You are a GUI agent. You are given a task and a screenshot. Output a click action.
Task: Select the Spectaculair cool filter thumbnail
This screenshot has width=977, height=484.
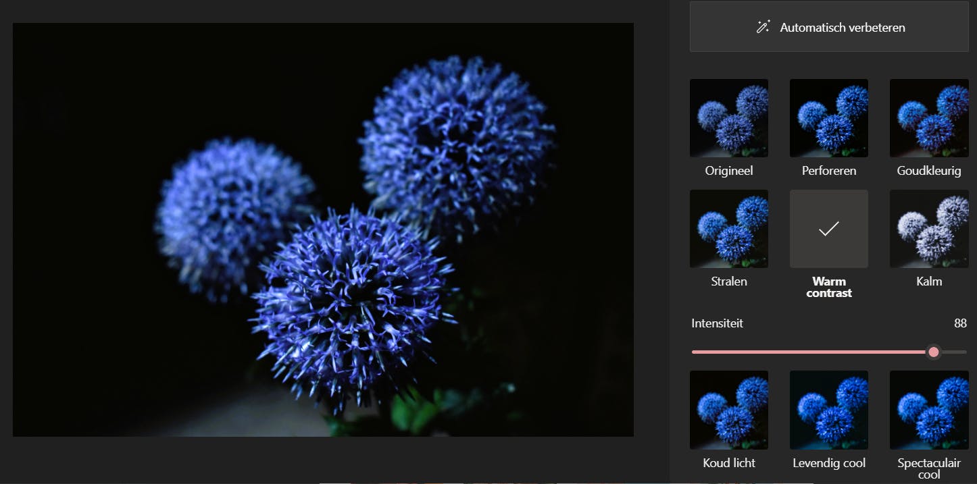[929, 410]
